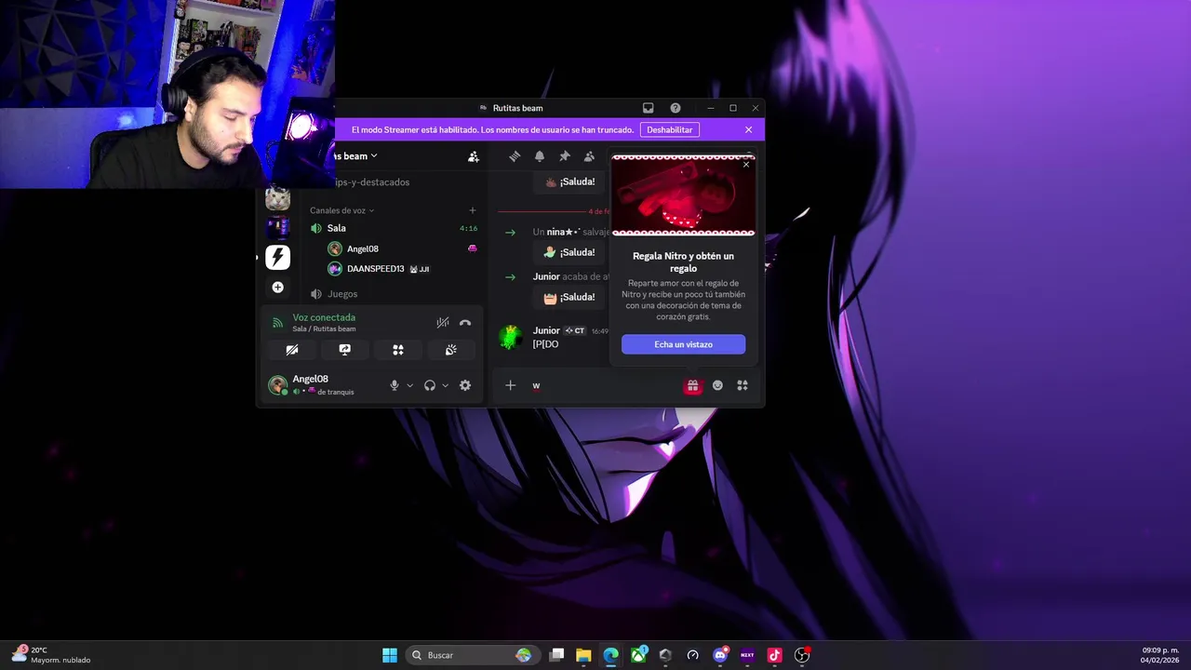The width and height of the screenshot is (1191, 670).
Task: Open Windows Start menu
Action: click(x=390, y=655)
